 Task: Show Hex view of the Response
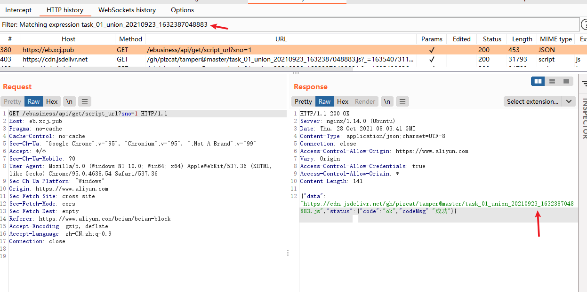point(343,101)
